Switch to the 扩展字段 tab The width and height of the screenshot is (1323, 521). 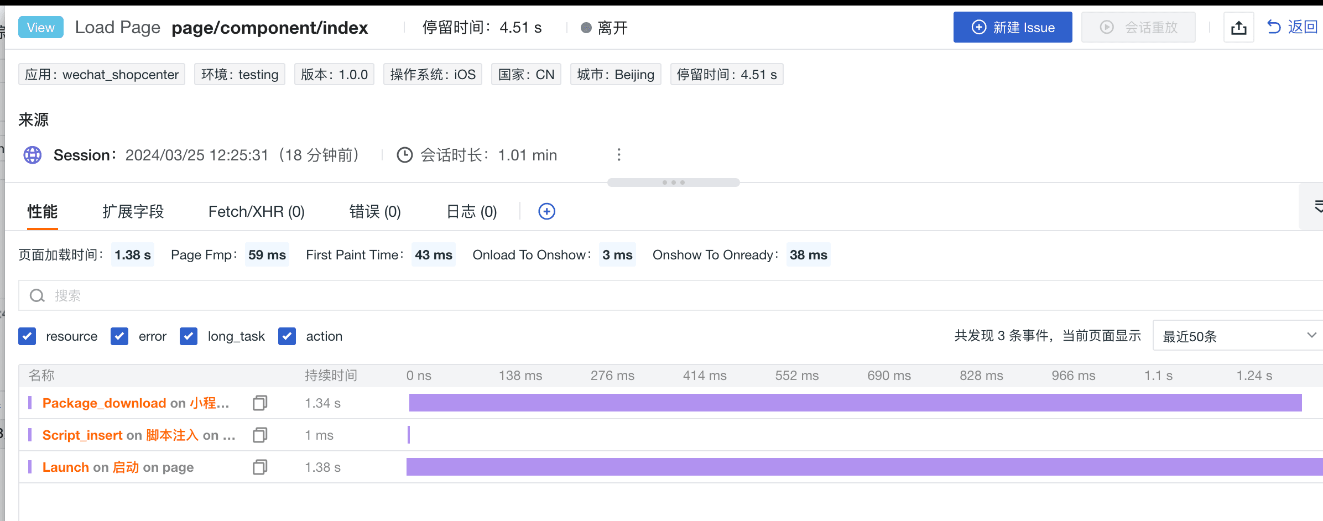coord(133,212)
